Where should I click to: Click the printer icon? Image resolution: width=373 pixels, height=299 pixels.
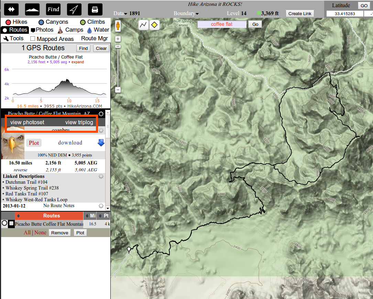pyautogui.click(x=95, y=9)
